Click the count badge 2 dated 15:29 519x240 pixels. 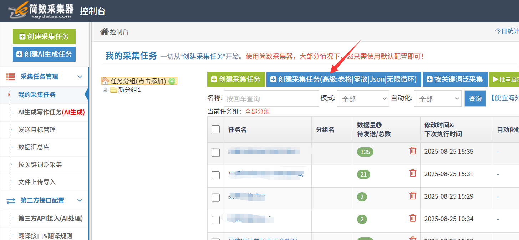tap(362, 197)
